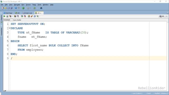Image resolution: width=169 pixels, height=95 pixels.
Task: Open the View menu
Action: [x=11, y=5]
